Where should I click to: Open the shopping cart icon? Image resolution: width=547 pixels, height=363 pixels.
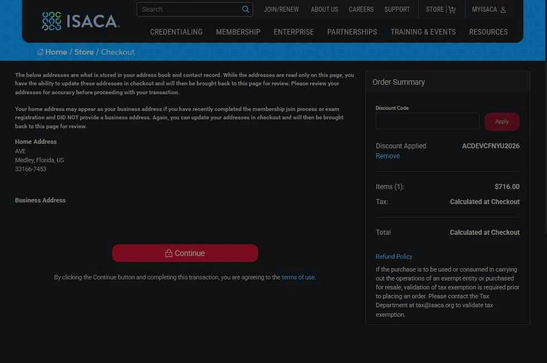(x=452, y=9)
